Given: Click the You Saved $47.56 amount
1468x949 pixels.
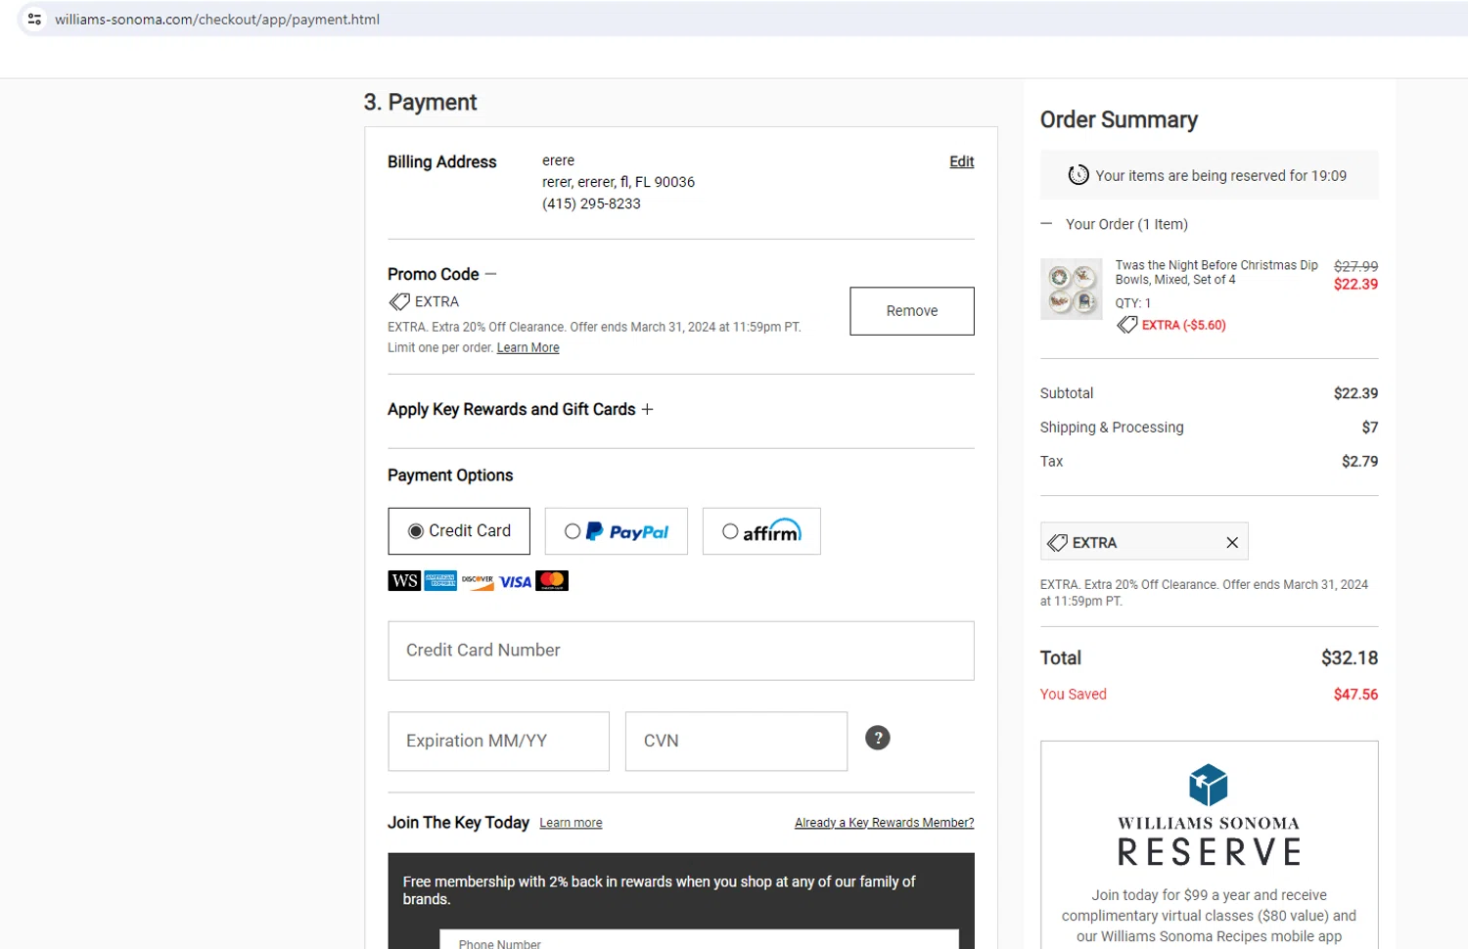Looking at the screenshot, I should coord(1355,695).
